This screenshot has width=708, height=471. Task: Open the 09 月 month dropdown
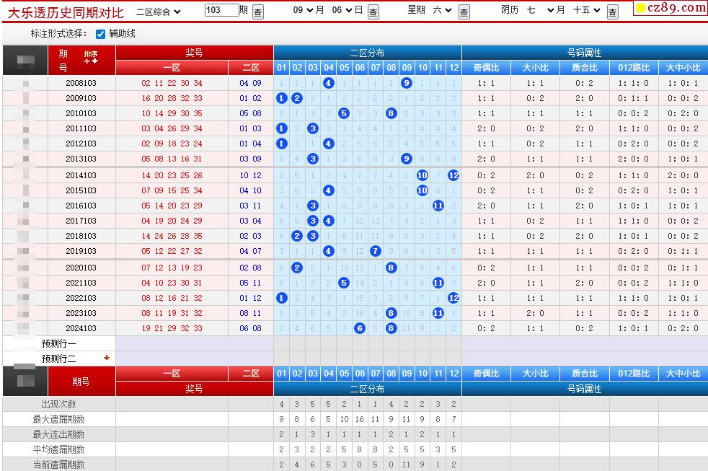[x=303, y=10]
